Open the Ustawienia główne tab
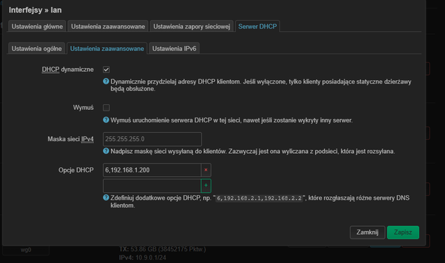 [x=37, y=26]
